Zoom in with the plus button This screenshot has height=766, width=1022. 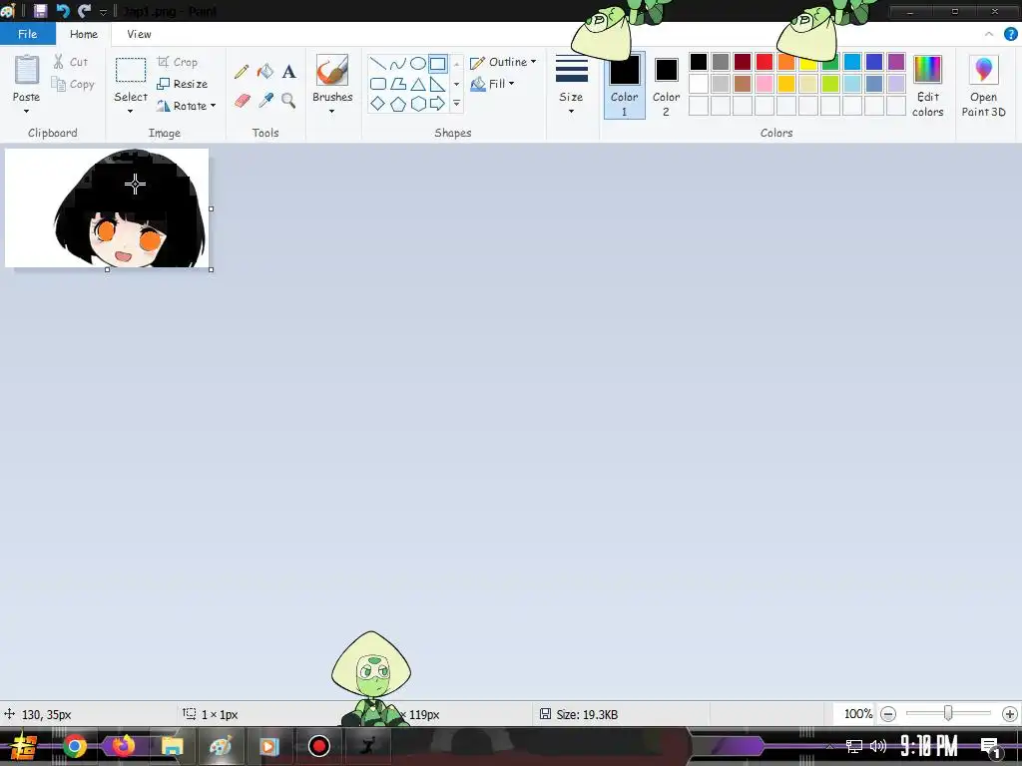(x=1010, y=714)
